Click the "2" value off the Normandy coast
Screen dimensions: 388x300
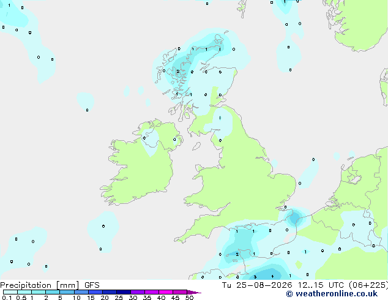point(237,254)
